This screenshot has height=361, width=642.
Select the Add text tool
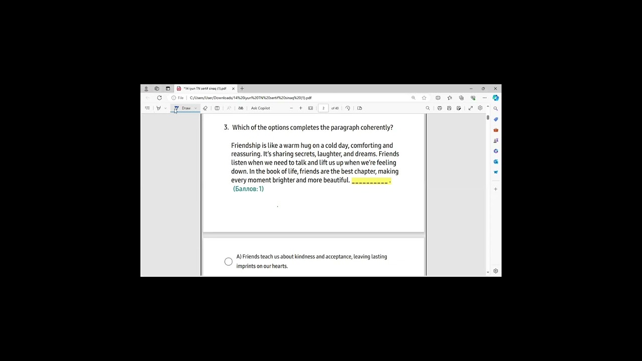[217, 108]
